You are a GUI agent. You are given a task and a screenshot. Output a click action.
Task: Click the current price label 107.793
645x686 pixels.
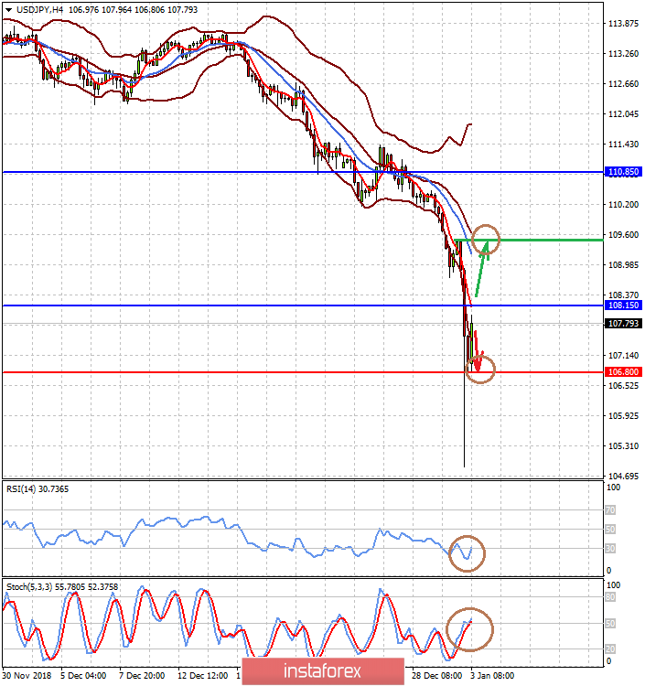[x=623, y=323]
